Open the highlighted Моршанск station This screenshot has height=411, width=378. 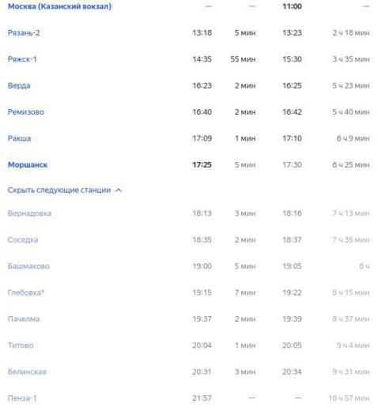pyautogui.click(x=28, y=165)
